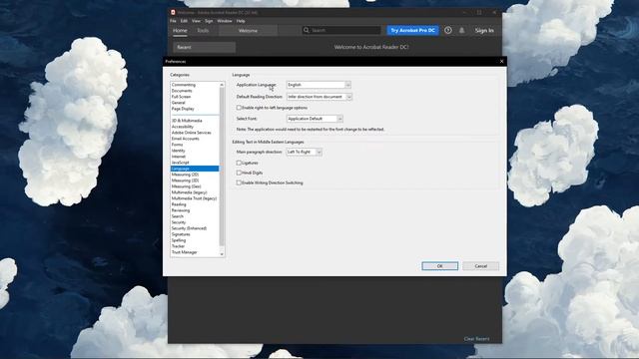Open the File menu

coord(173,21)
